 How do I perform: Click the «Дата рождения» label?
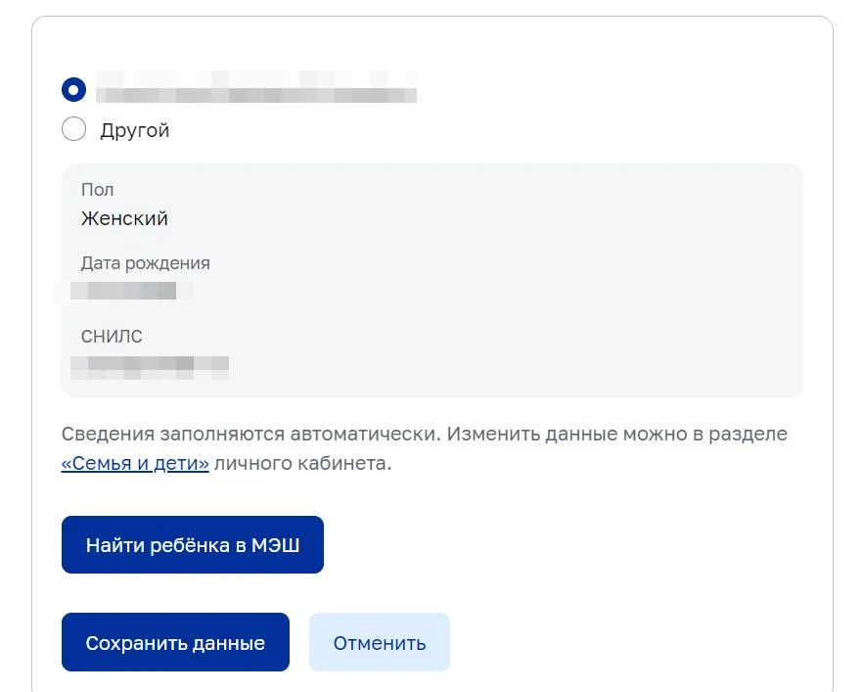point(145,263)
